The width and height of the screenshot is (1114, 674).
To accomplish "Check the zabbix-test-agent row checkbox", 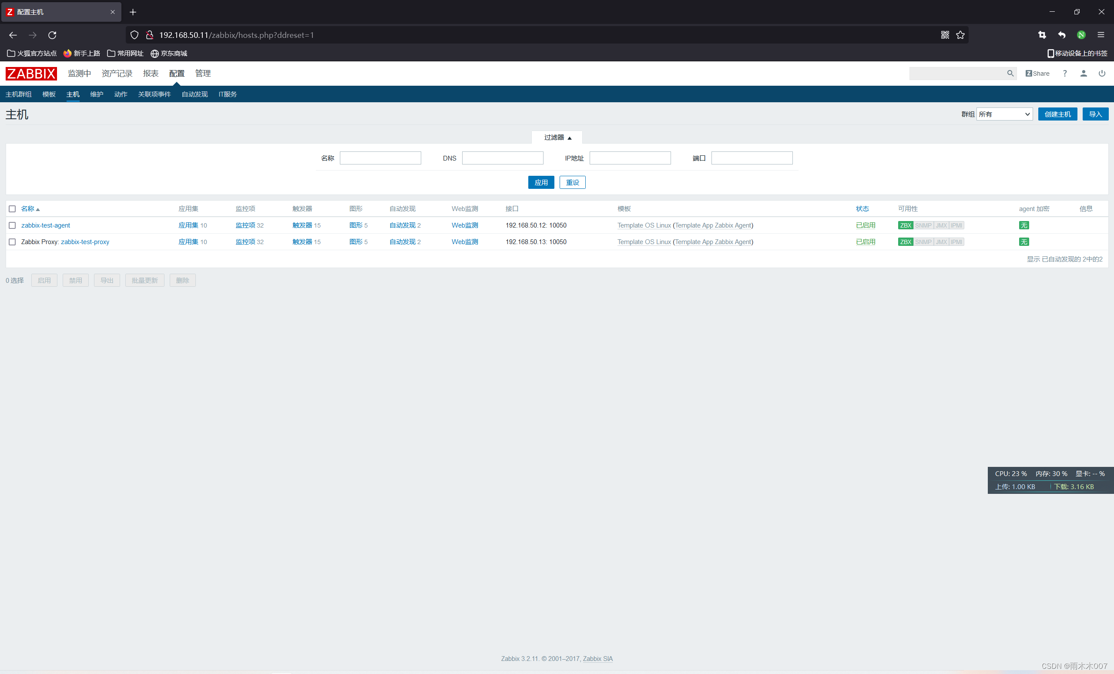I will (12, 225).
